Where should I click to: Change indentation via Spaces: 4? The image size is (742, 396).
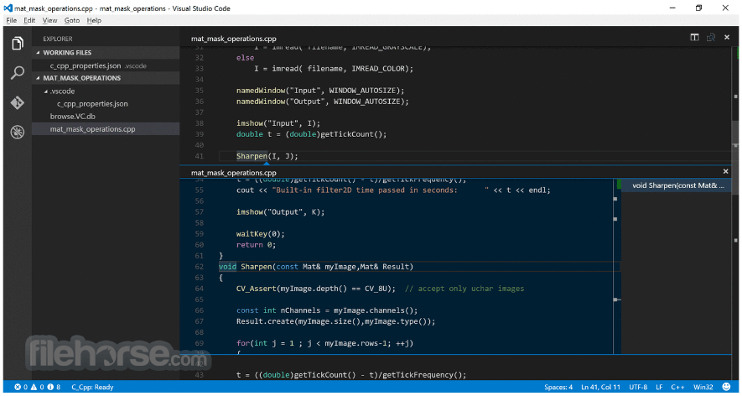(x=558, y=387)
